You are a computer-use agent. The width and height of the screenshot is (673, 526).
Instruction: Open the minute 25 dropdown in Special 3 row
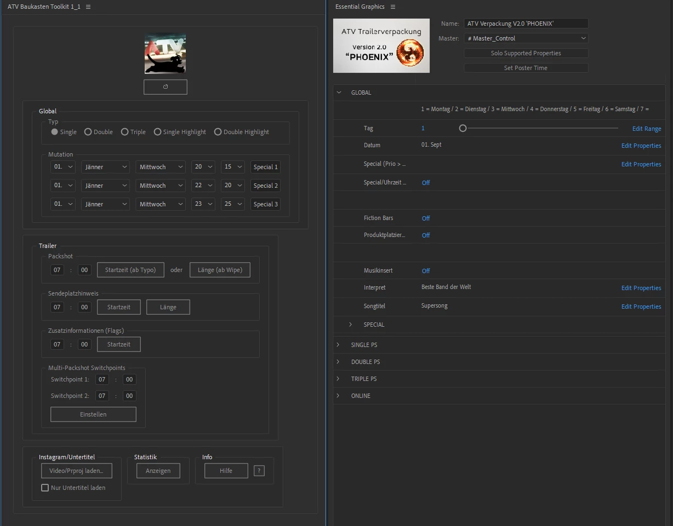[x=233, y=204]
